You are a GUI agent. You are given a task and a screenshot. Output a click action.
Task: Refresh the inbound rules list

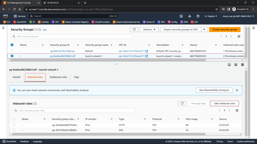coord(182,103)
